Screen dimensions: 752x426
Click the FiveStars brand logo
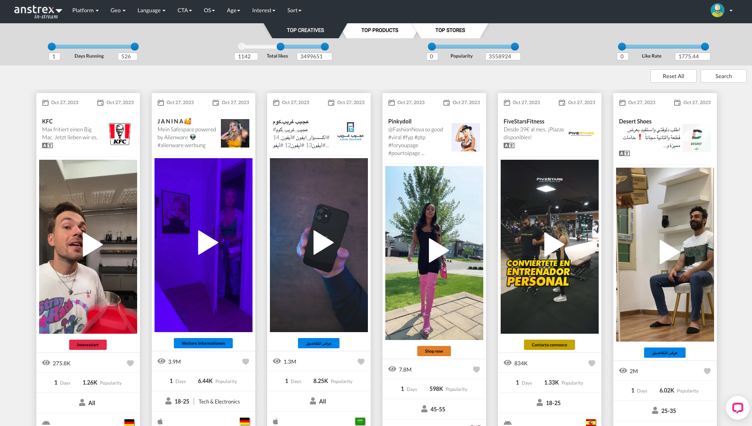pyautogui.click(x=581, y=133)
